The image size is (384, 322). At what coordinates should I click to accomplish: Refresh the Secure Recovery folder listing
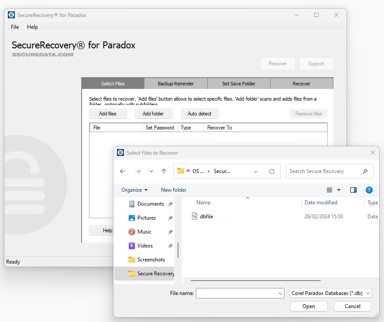(x=272, y=171)
